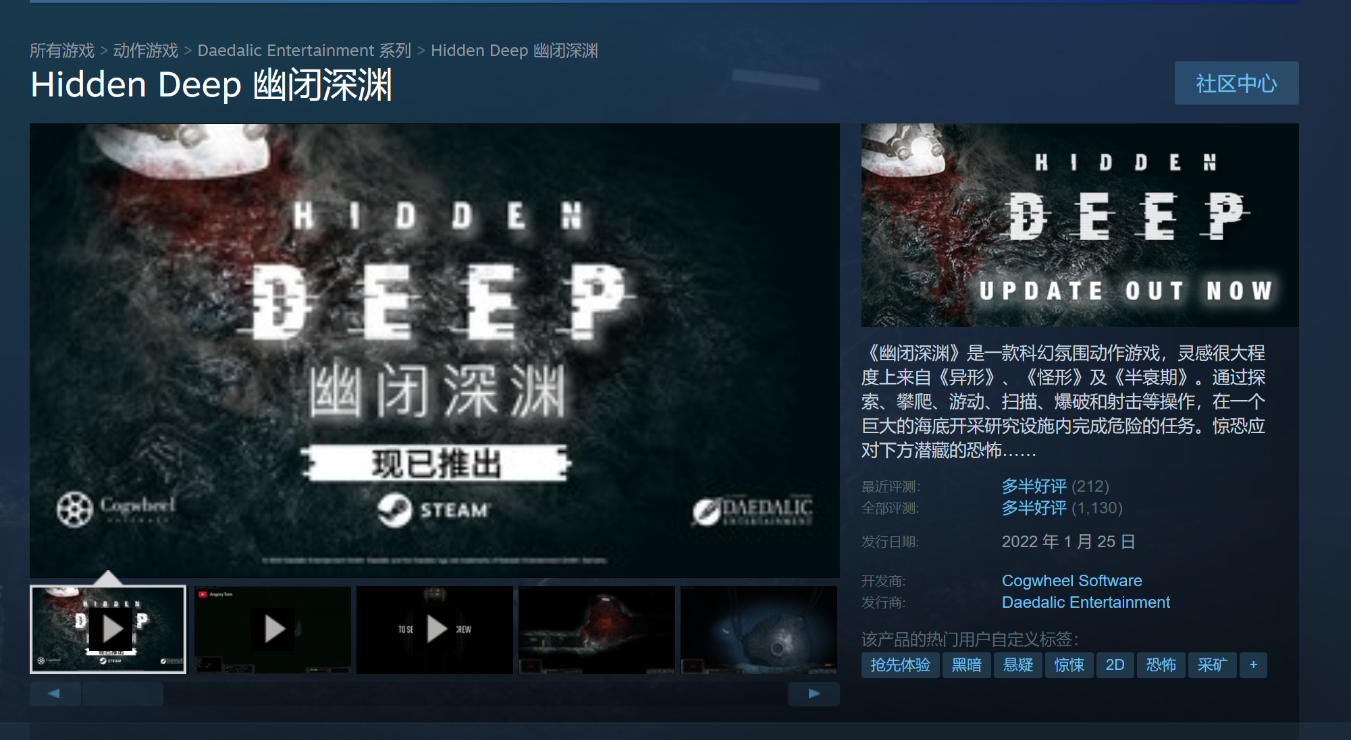The image size is (1351, 740).
Task: Click the thumbnail strip scrollbar handle
Action: [123, 693]
